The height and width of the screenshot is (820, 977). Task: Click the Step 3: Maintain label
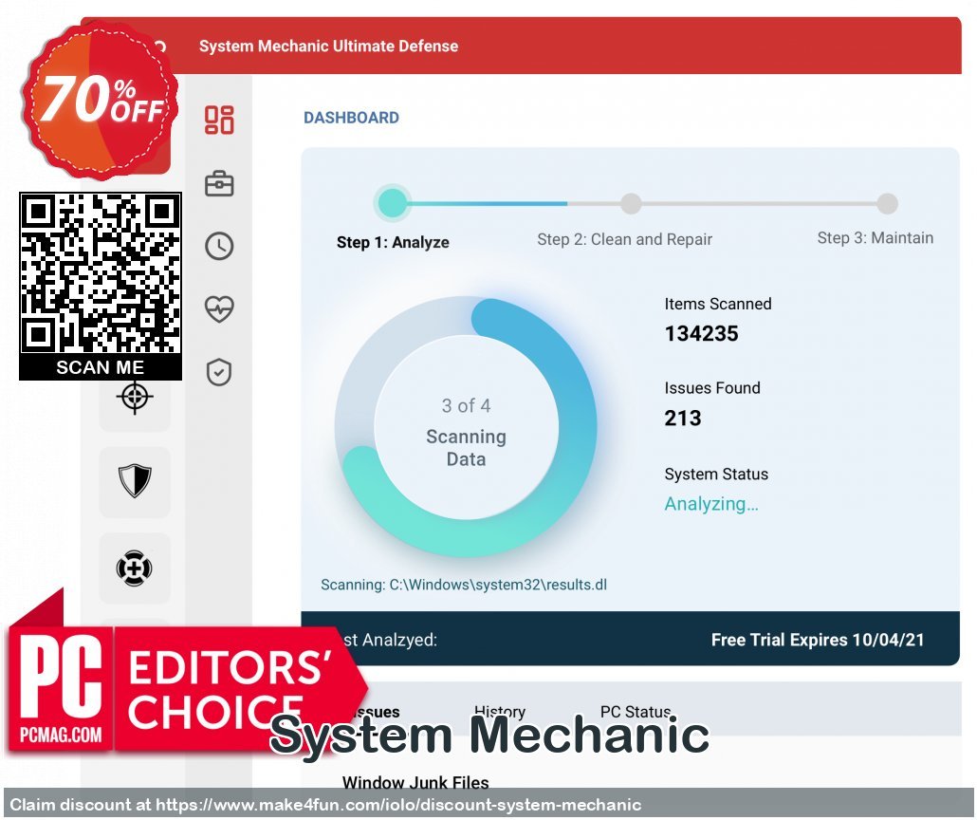coord(875,237)
